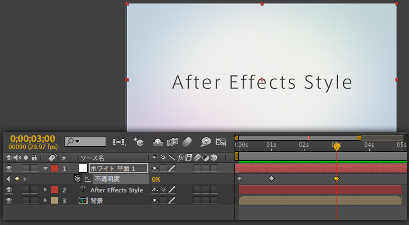
Task: Toggle Hide Shy Layers icon in timeline toolbar
Action: point(157,142)
